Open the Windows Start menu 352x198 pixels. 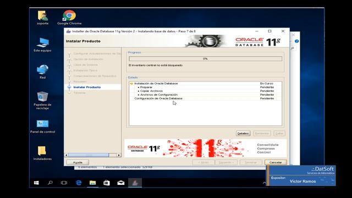click(x=36, y=183)
